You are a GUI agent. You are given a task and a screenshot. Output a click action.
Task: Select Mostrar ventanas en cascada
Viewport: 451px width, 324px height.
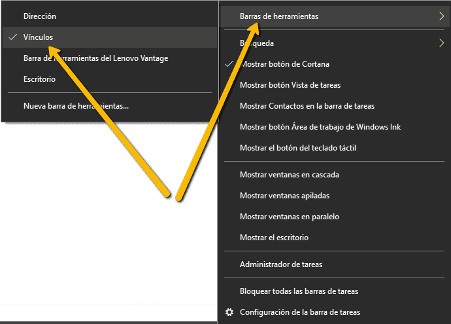pos(335,175)
